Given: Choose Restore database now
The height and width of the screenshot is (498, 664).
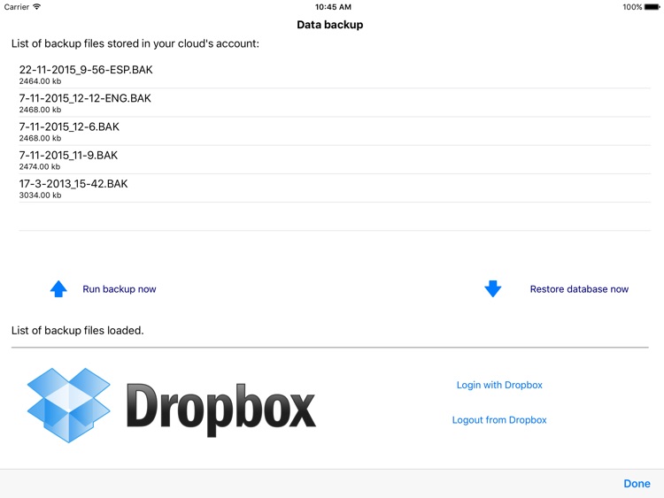Looking at the screenshot, I should click(x=579, y=289).
